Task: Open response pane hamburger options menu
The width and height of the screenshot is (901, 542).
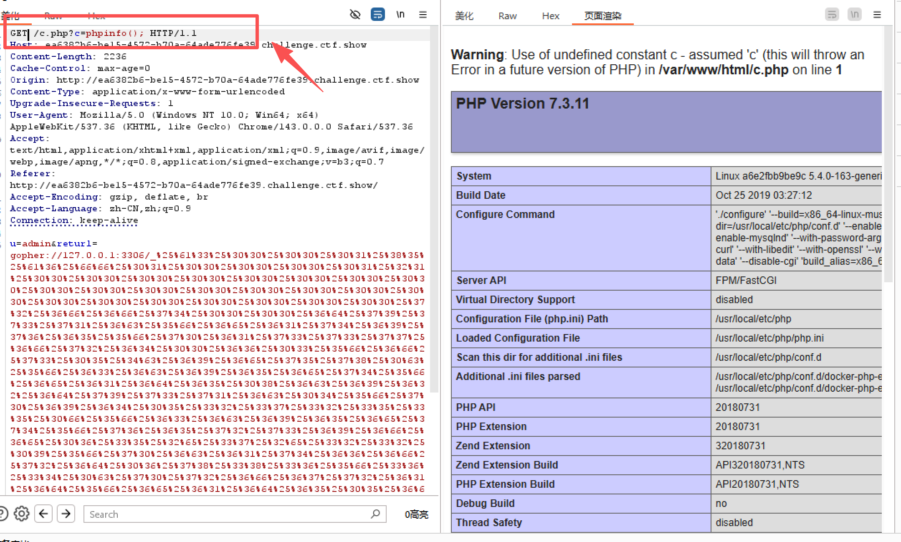Action: click(x=877, y=15)
